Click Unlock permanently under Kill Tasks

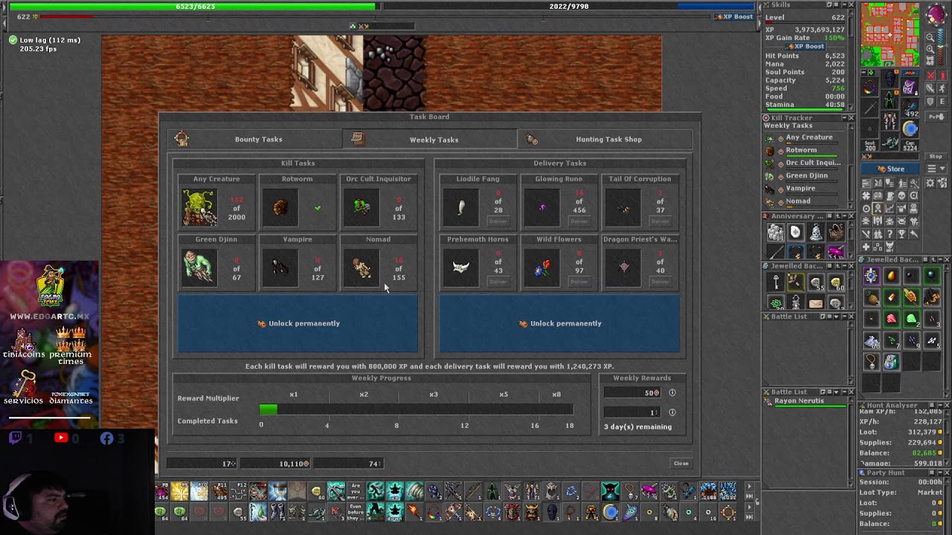[x=297, y=323]
